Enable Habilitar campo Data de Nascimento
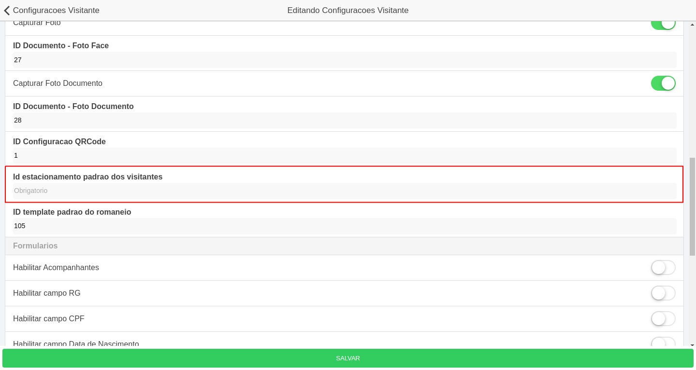Image resolution: width=696 pixels, height=370 pixels. pyautogui.click(x=663, y=343)
